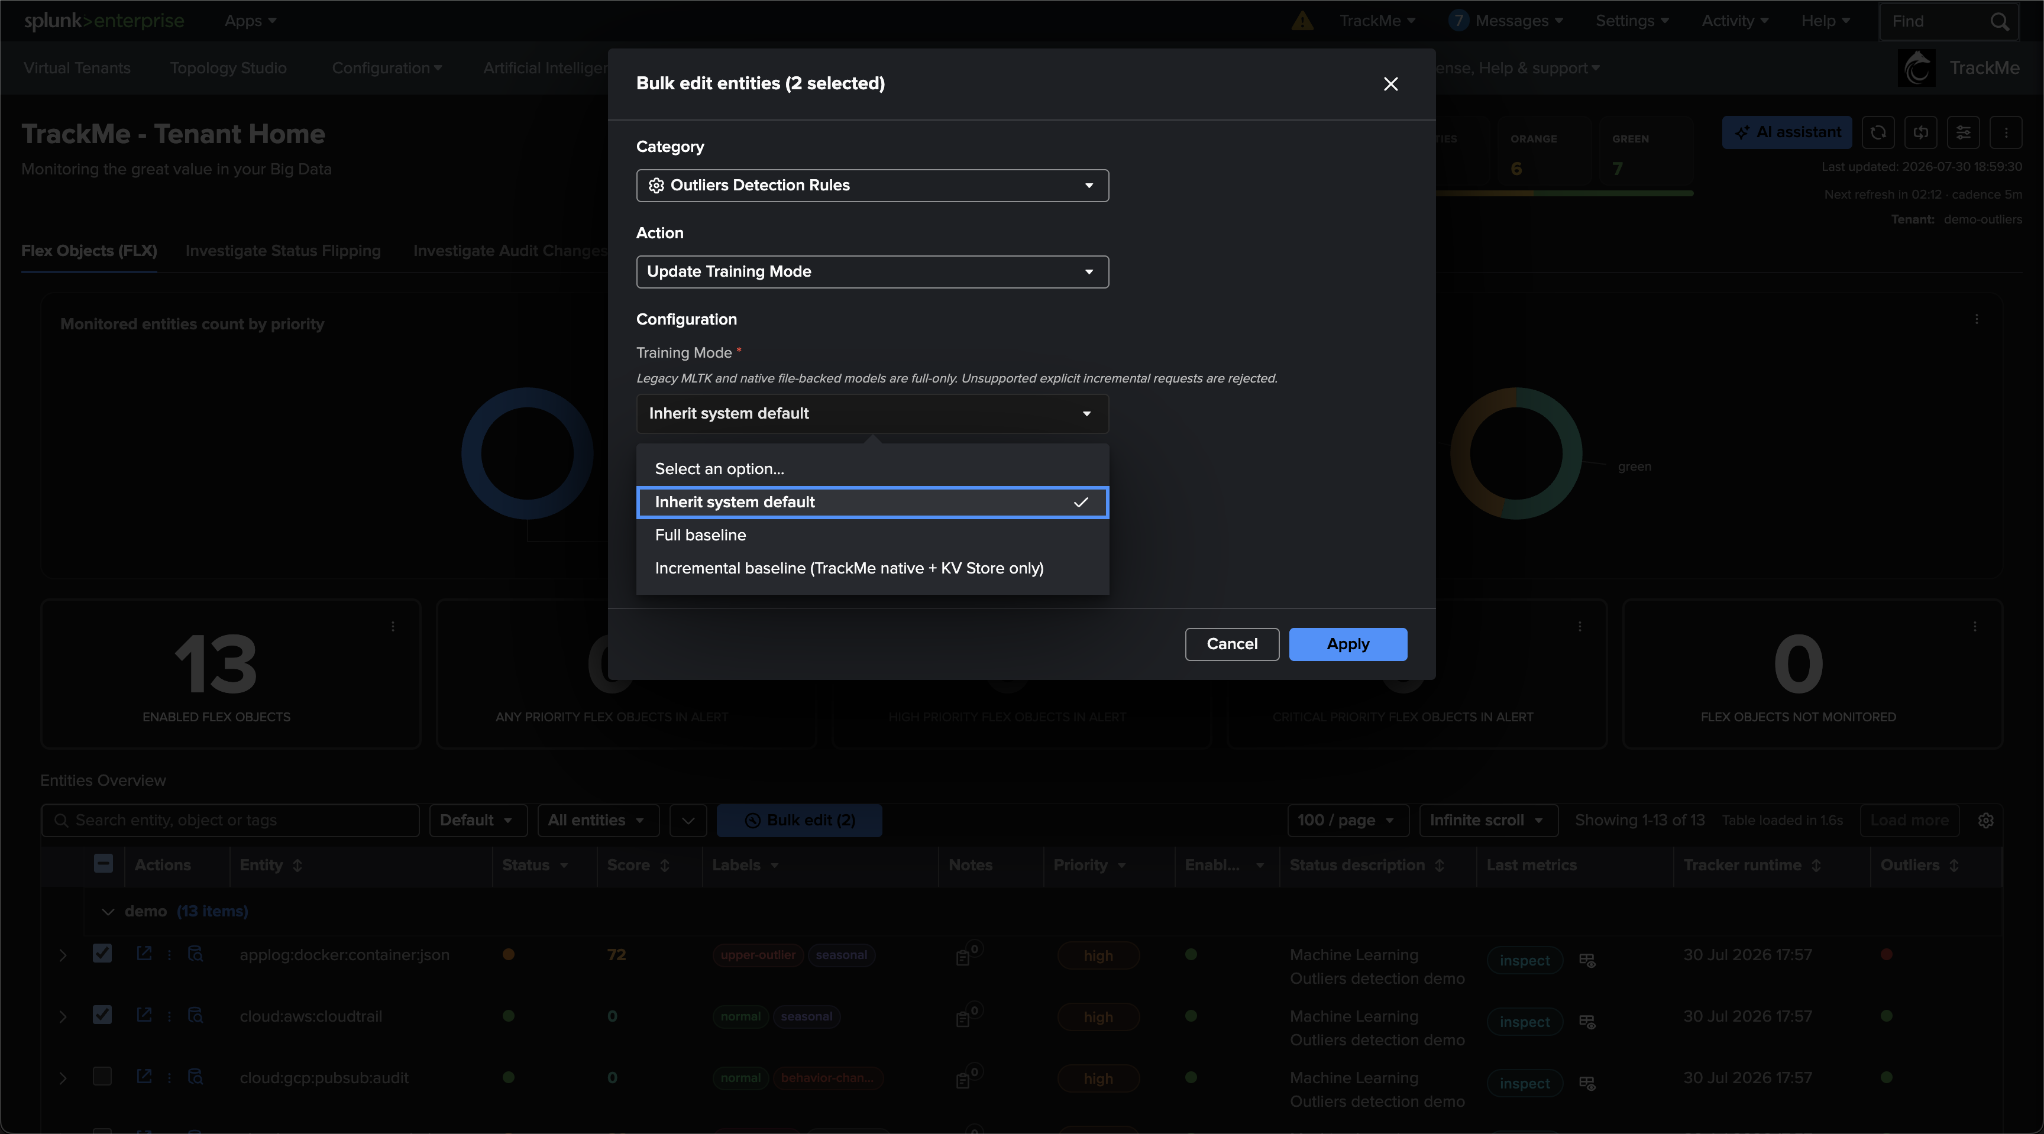
Task: Go to Virtual Tenants
Action: click(x=77, y=68)
